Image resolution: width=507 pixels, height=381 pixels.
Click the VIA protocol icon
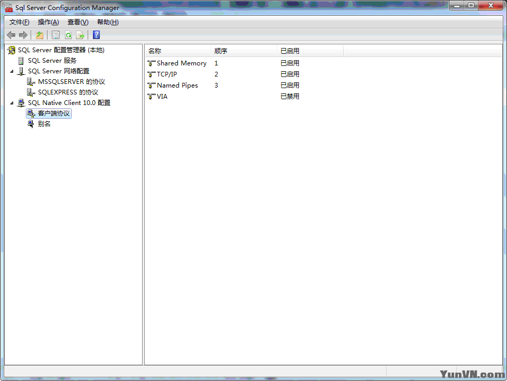click(152, 96)
